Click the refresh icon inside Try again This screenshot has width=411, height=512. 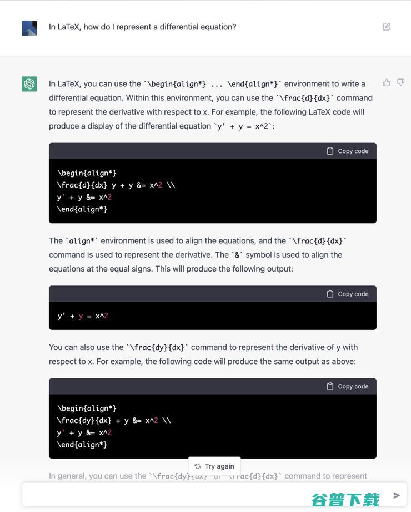(x=197, y=466)
